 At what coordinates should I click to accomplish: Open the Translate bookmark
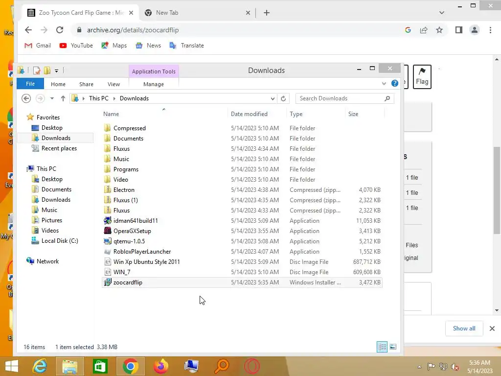coord(186,46)
